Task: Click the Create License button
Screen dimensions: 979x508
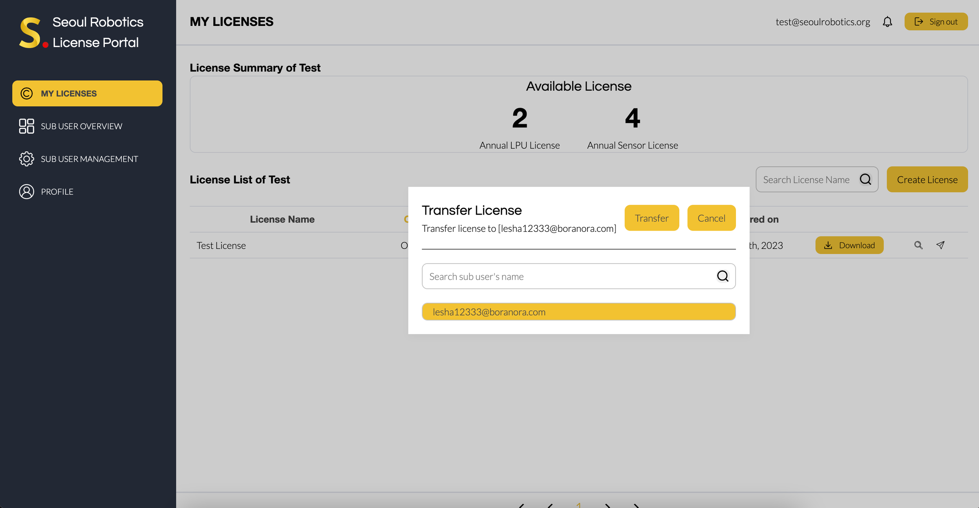Action: pyautogui.click(x=927, y=179)
